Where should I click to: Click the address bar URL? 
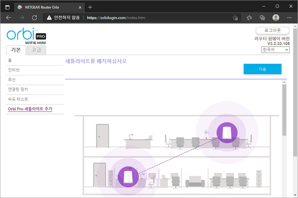[x=116, y=18]
